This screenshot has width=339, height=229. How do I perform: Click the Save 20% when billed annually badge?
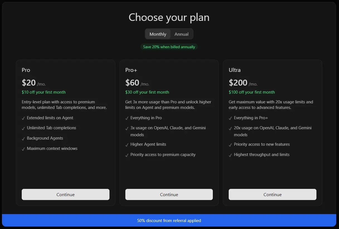point(169,47)
